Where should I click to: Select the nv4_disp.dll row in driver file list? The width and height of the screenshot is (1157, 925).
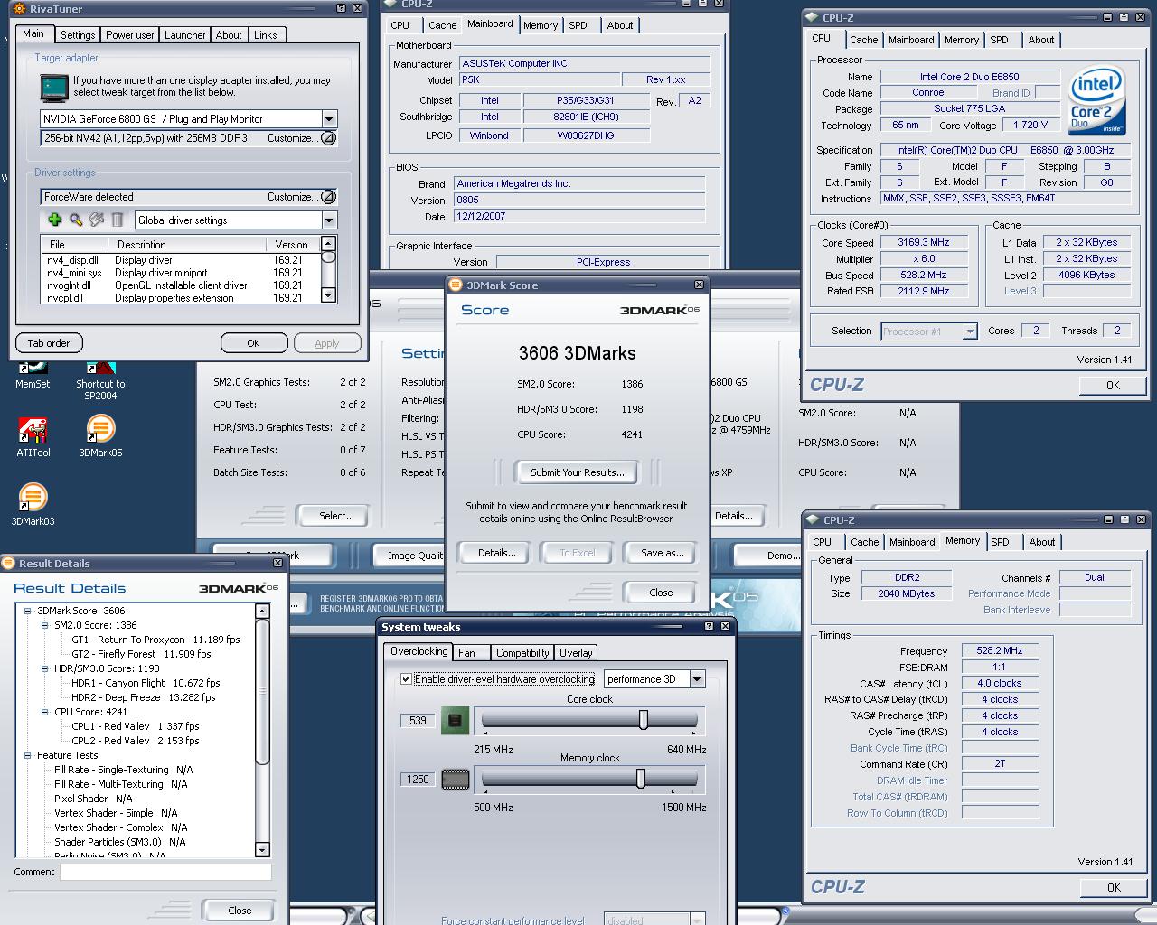[179, 260]
